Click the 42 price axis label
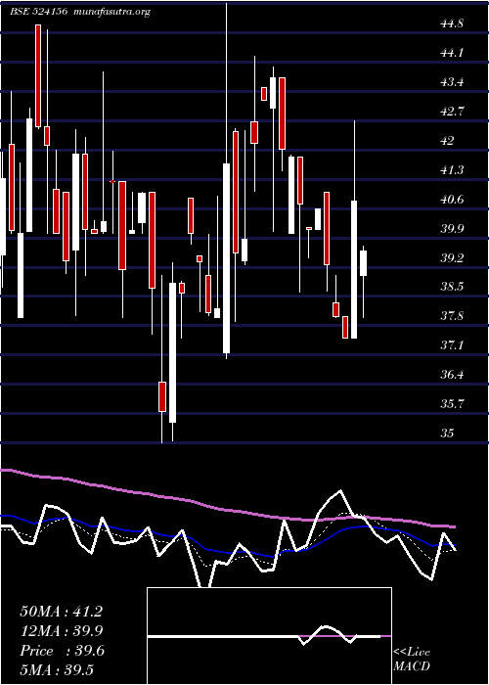 447,141
